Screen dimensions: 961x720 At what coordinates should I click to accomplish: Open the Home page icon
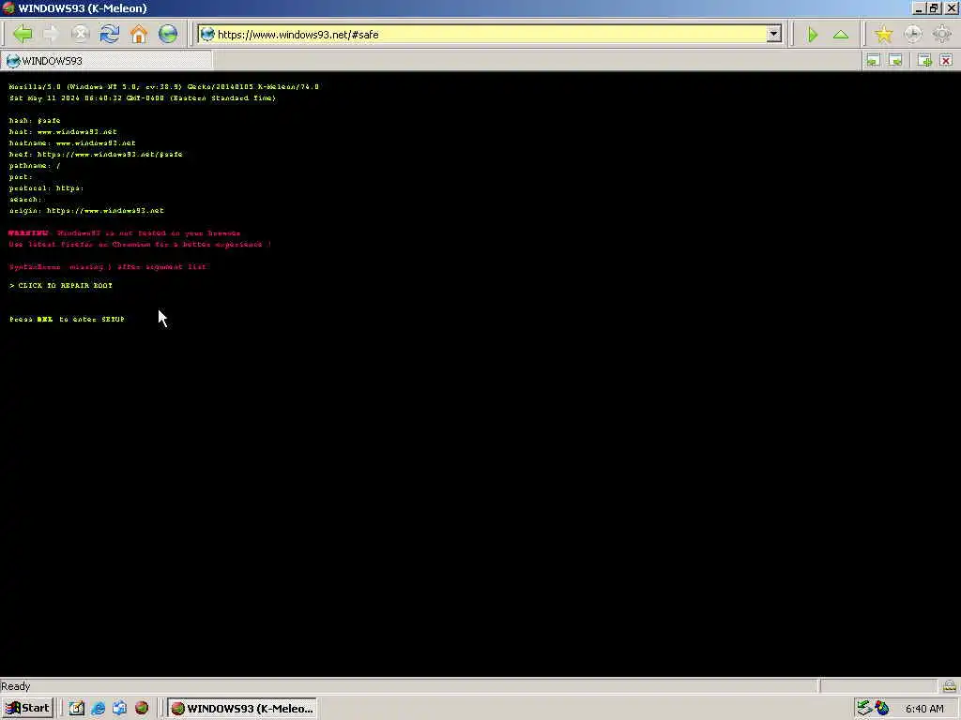[x=139, y=34]
